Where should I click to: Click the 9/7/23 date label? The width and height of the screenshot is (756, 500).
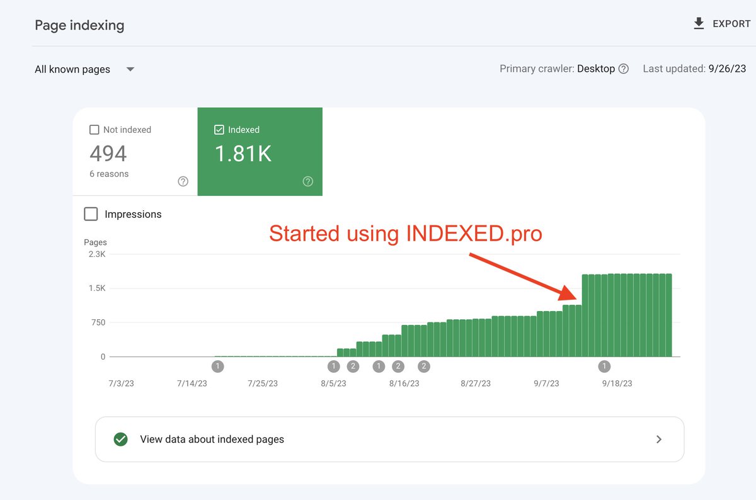point(545,384)
